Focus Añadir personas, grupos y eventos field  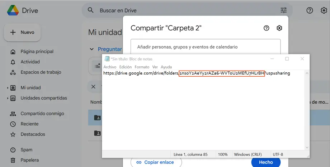coord(206,47)
